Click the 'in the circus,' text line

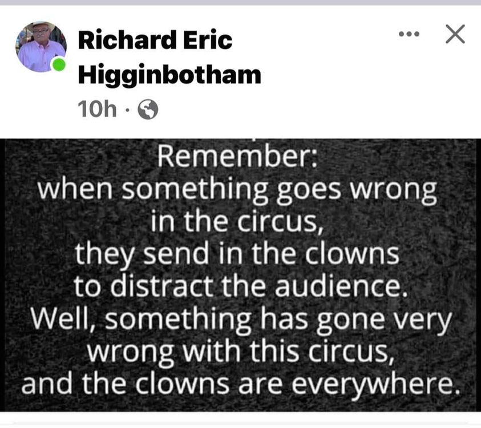click(x=237, y=222)
